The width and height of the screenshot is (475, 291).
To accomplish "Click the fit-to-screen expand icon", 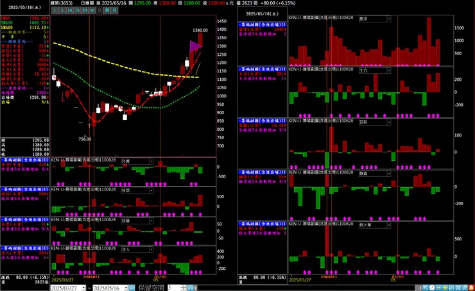I will tap(458, 288).
